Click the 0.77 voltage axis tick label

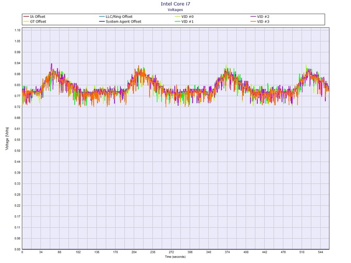(x=17, y=96)
